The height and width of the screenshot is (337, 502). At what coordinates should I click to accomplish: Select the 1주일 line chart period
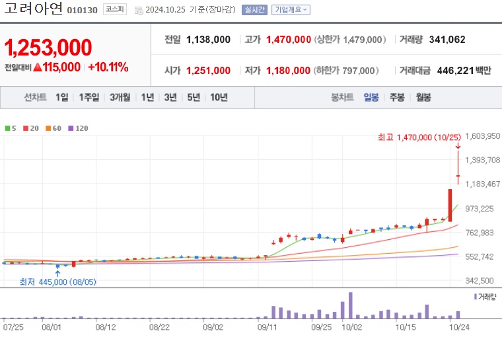click(89, 97)
